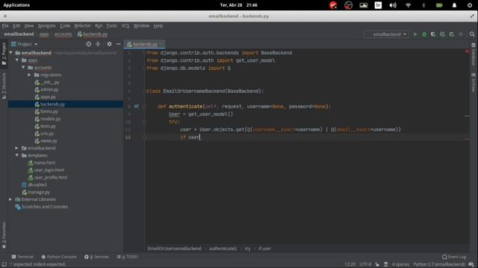The width and height of the screenshot is (478, 268).
Task: Open the Favorites tool window on left edge
Action: [4, 235]
